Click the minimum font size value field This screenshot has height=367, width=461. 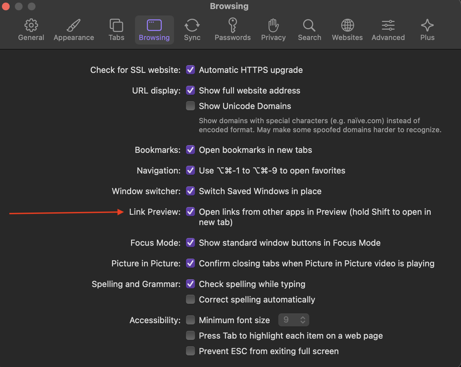point(287,320)
